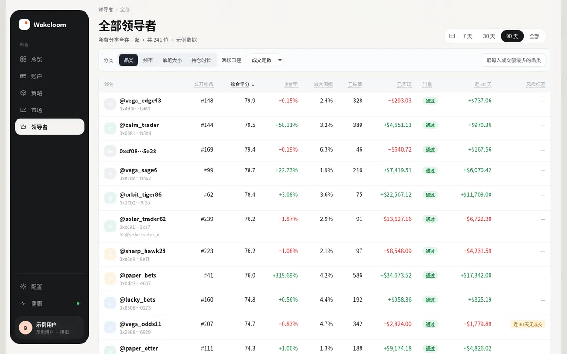Open trader @vega_sage6
Viewport: 567px width, 354px height.
tap(138, 170)
